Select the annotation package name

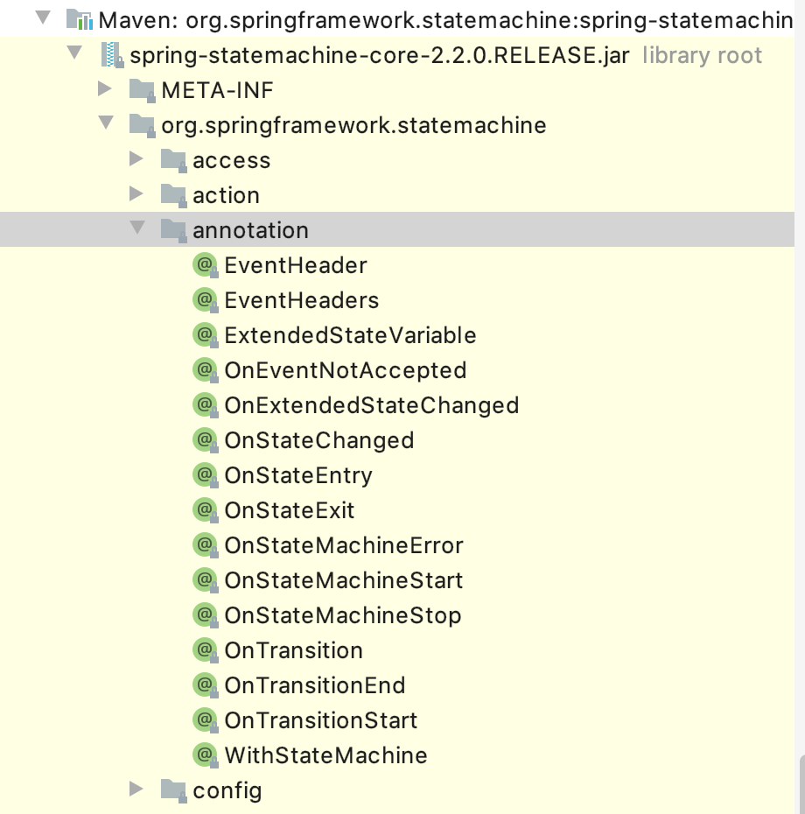click(250, 230)
